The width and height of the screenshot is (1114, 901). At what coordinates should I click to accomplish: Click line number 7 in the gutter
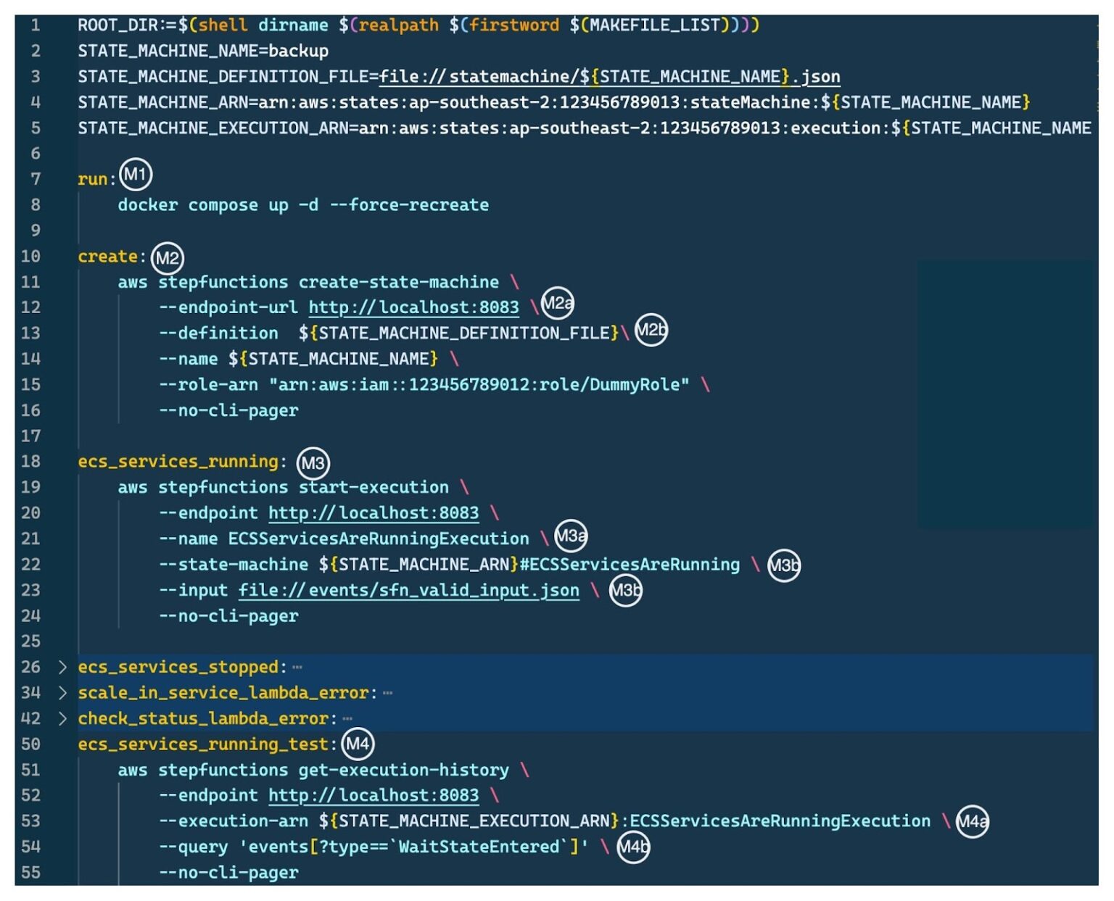point(35,179)
